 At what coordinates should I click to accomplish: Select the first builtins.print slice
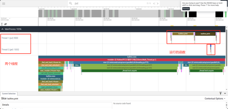pos(183,34)
